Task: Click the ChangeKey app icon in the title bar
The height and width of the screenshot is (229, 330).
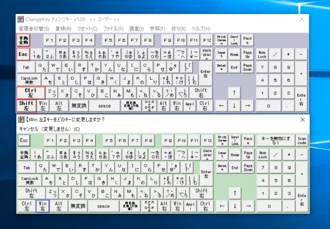Action: 20,19
